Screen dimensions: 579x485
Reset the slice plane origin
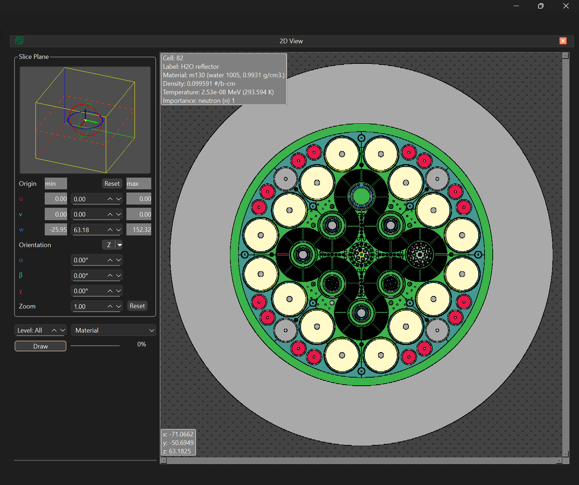(x=112, y=184)
